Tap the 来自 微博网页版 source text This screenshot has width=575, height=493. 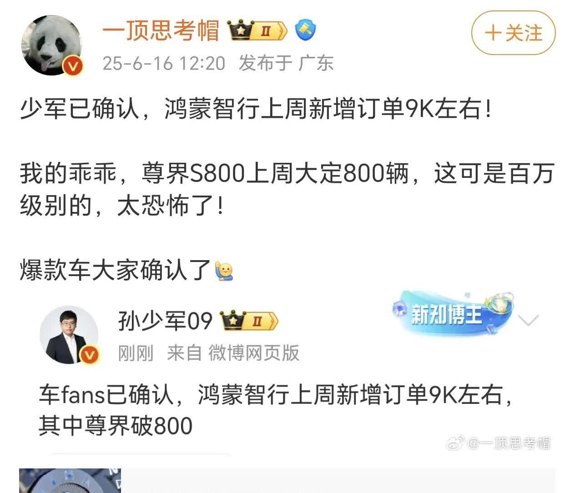click(233, 353)
